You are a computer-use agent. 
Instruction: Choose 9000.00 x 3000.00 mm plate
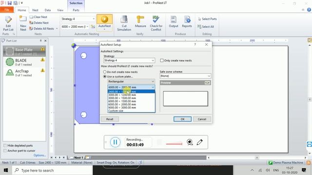(x=131, y=107)
